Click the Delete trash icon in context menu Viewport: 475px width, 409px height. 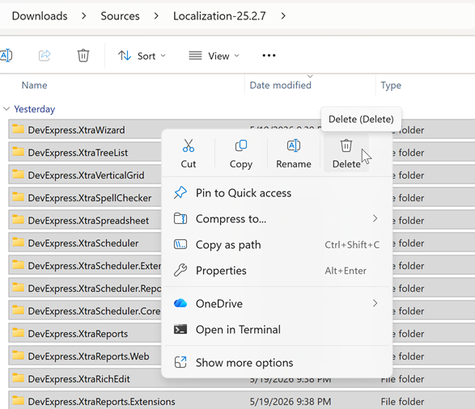tap(346, 145)
